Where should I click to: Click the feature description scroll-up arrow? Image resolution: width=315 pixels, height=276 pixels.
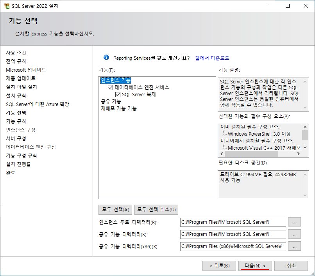305,82
